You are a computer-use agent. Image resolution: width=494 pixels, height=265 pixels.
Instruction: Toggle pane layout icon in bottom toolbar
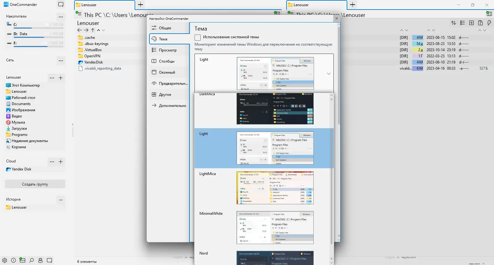tap(22, 260)
